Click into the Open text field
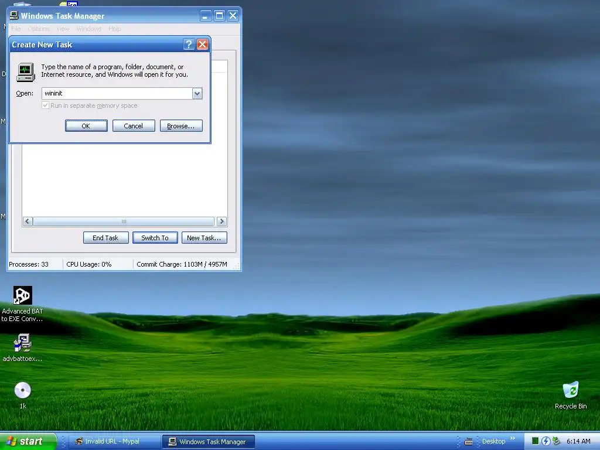Screen dimensions: 600x450 pos(117,93)
